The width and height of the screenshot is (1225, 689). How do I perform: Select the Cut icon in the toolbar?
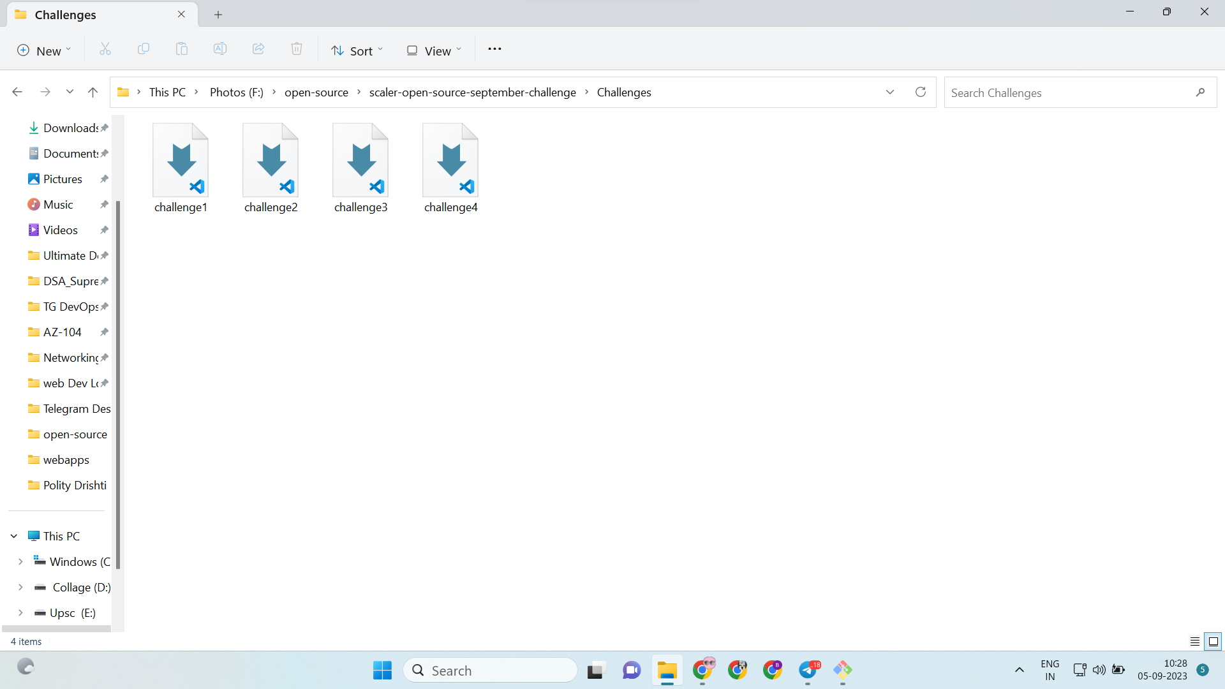point(105,49)
